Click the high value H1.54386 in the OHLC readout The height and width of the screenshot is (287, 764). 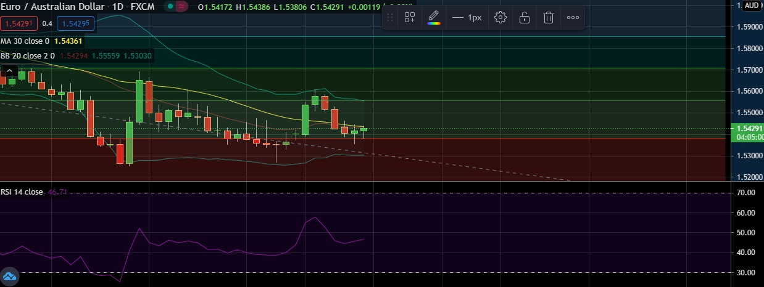click(x=253, y=7)
